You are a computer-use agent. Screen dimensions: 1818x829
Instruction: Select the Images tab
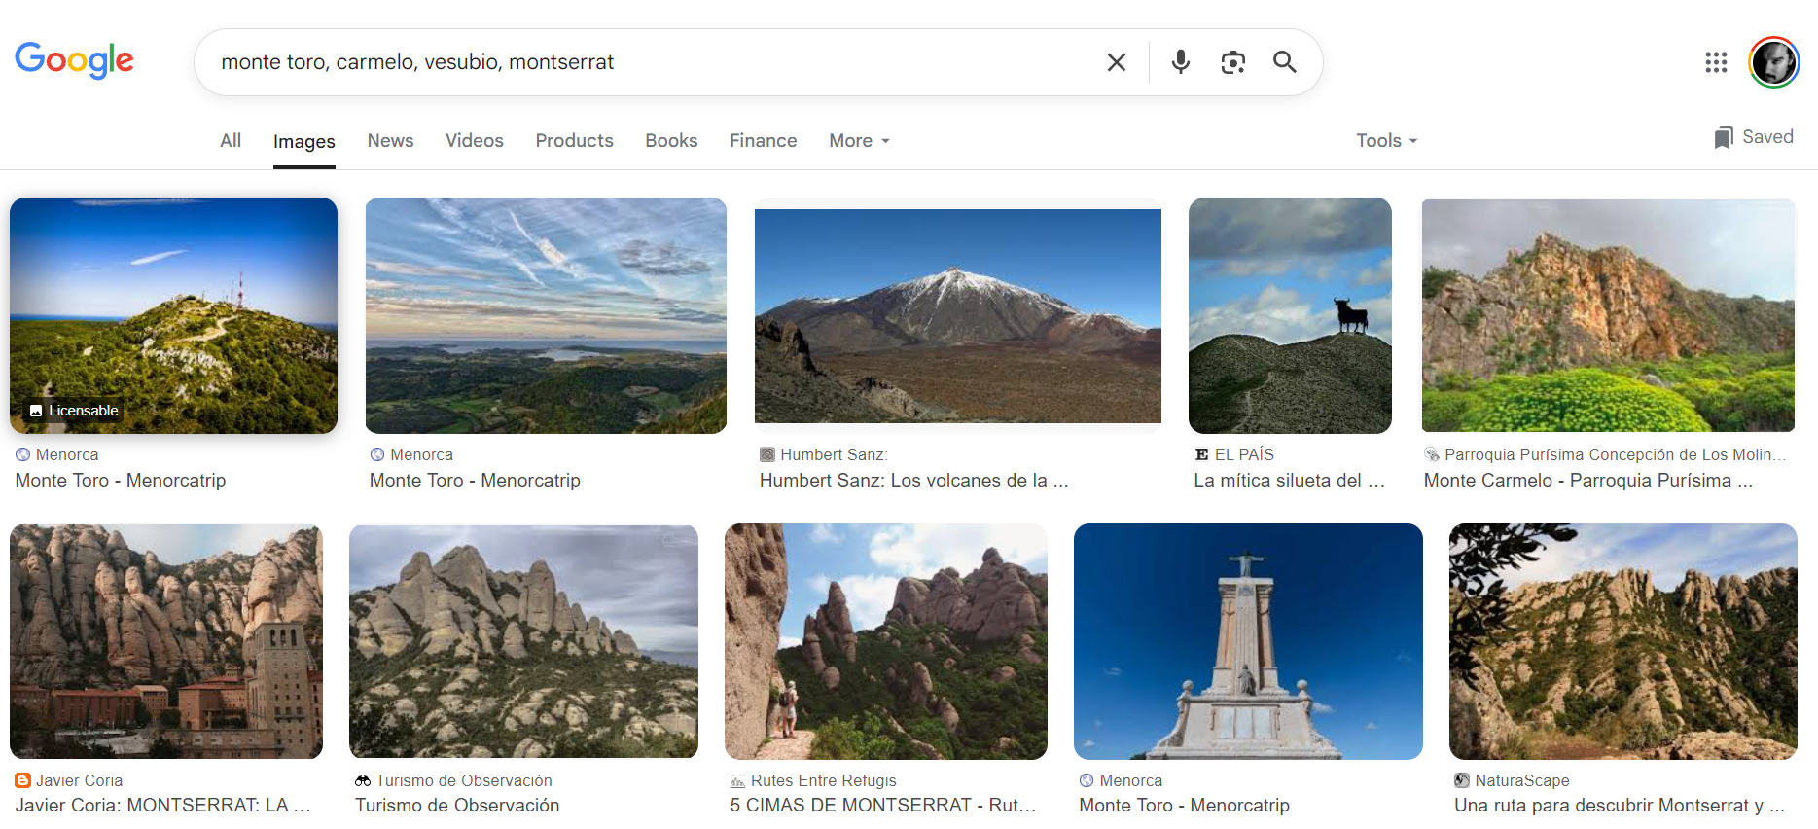pyautogui.click(x=304, y=141)
